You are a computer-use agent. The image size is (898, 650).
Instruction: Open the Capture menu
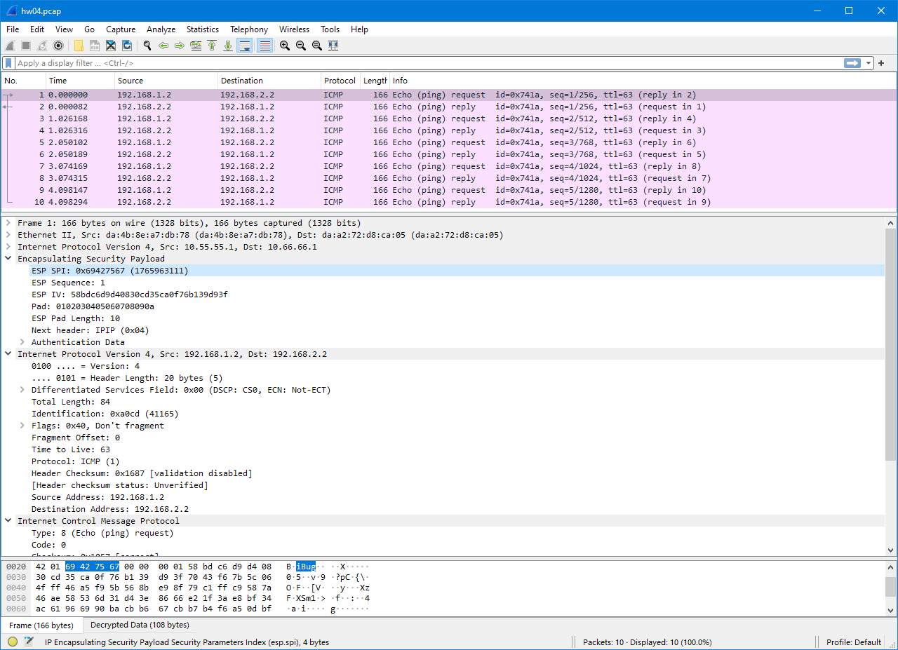[121, 29]
